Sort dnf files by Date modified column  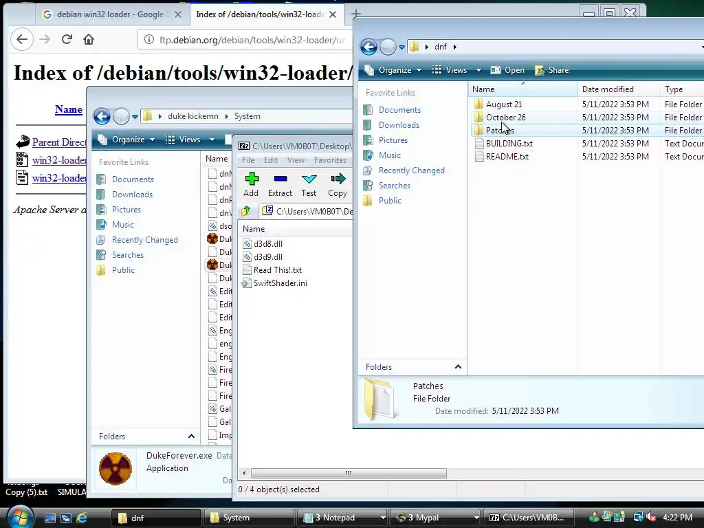click(618, 89)
